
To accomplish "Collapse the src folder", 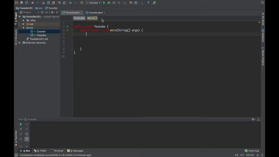I will click(x=24, y=28).
